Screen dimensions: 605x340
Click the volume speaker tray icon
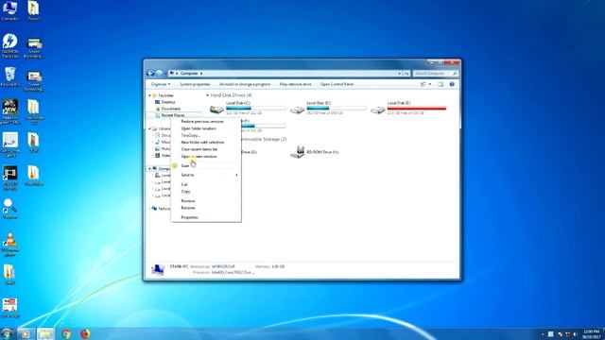[575, 334]
